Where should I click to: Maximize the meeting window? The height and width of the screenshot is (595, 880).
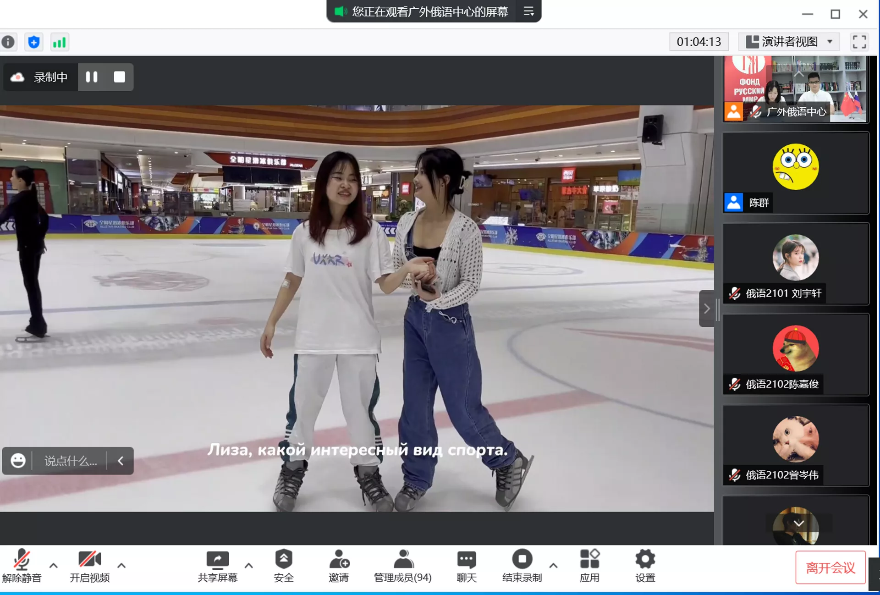pos(836,14)
